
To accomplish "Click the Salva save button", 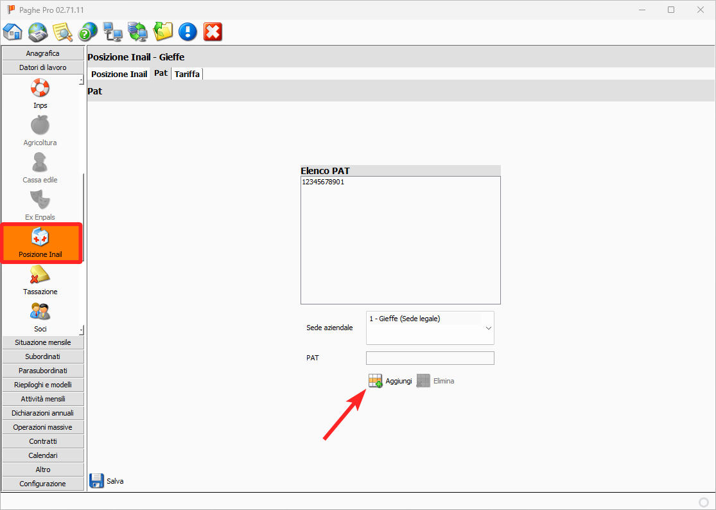I will pyautogui.click(x=107, y=480).
